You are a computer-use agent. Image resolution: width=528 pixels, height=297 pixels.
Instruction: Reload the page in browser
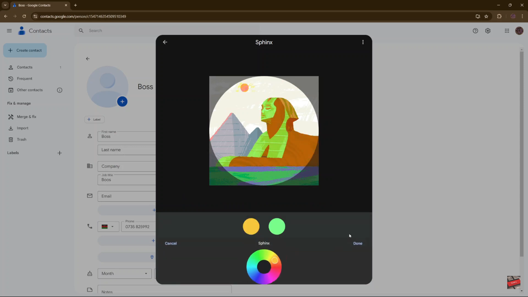(x=24, y=16)
